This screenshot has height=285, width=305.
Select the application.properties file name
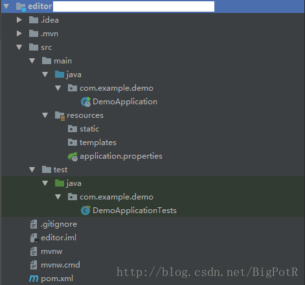tap(121, 156)
